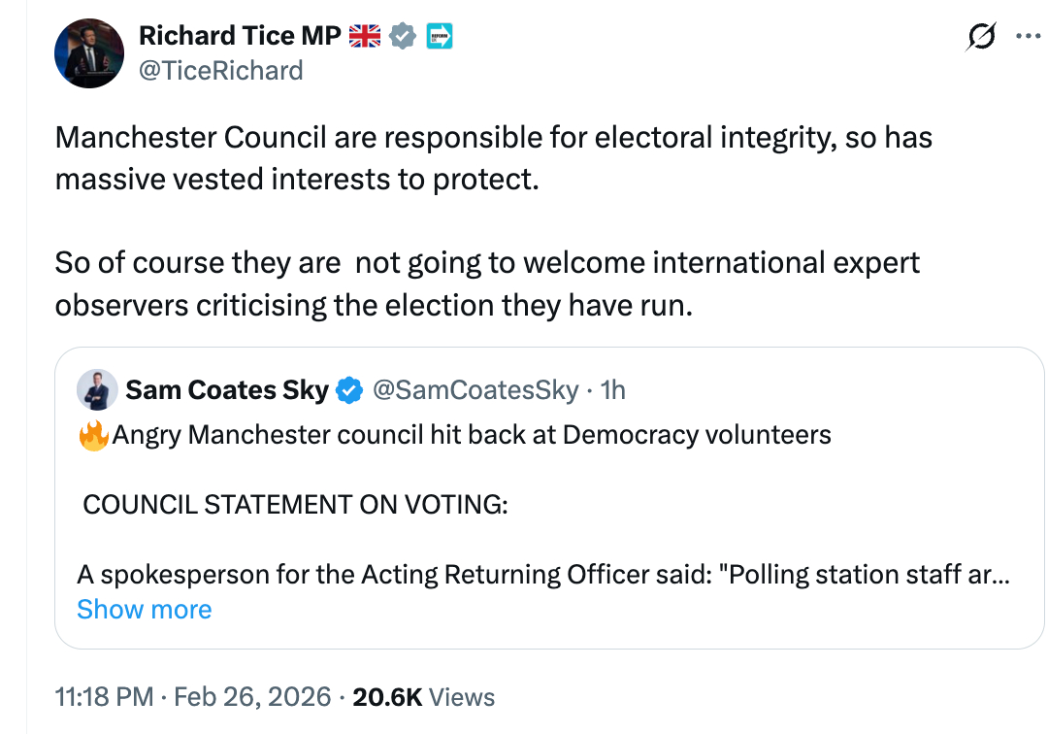Click Sam Coates's small profile avatar

pos(97,390)
